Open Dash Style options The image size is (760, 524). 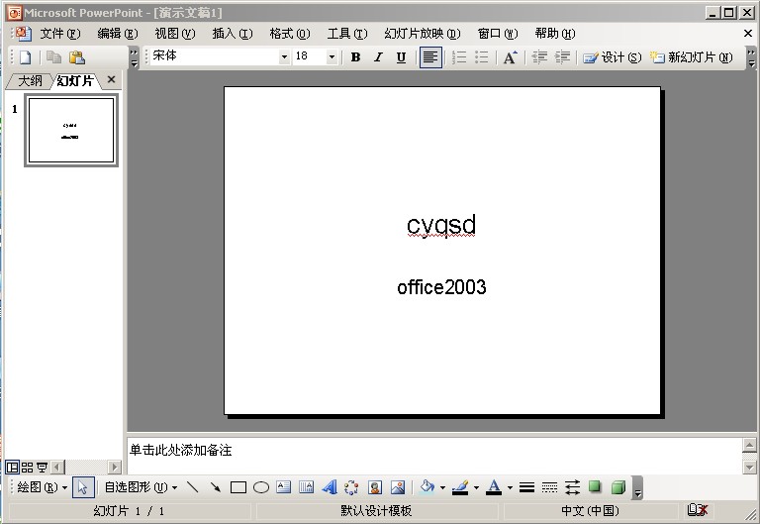tap(549, 487)
